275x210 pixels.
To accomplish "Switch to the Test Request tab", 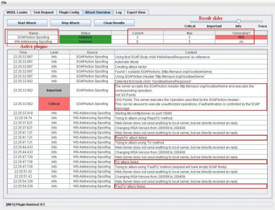I will pos(43,12).
